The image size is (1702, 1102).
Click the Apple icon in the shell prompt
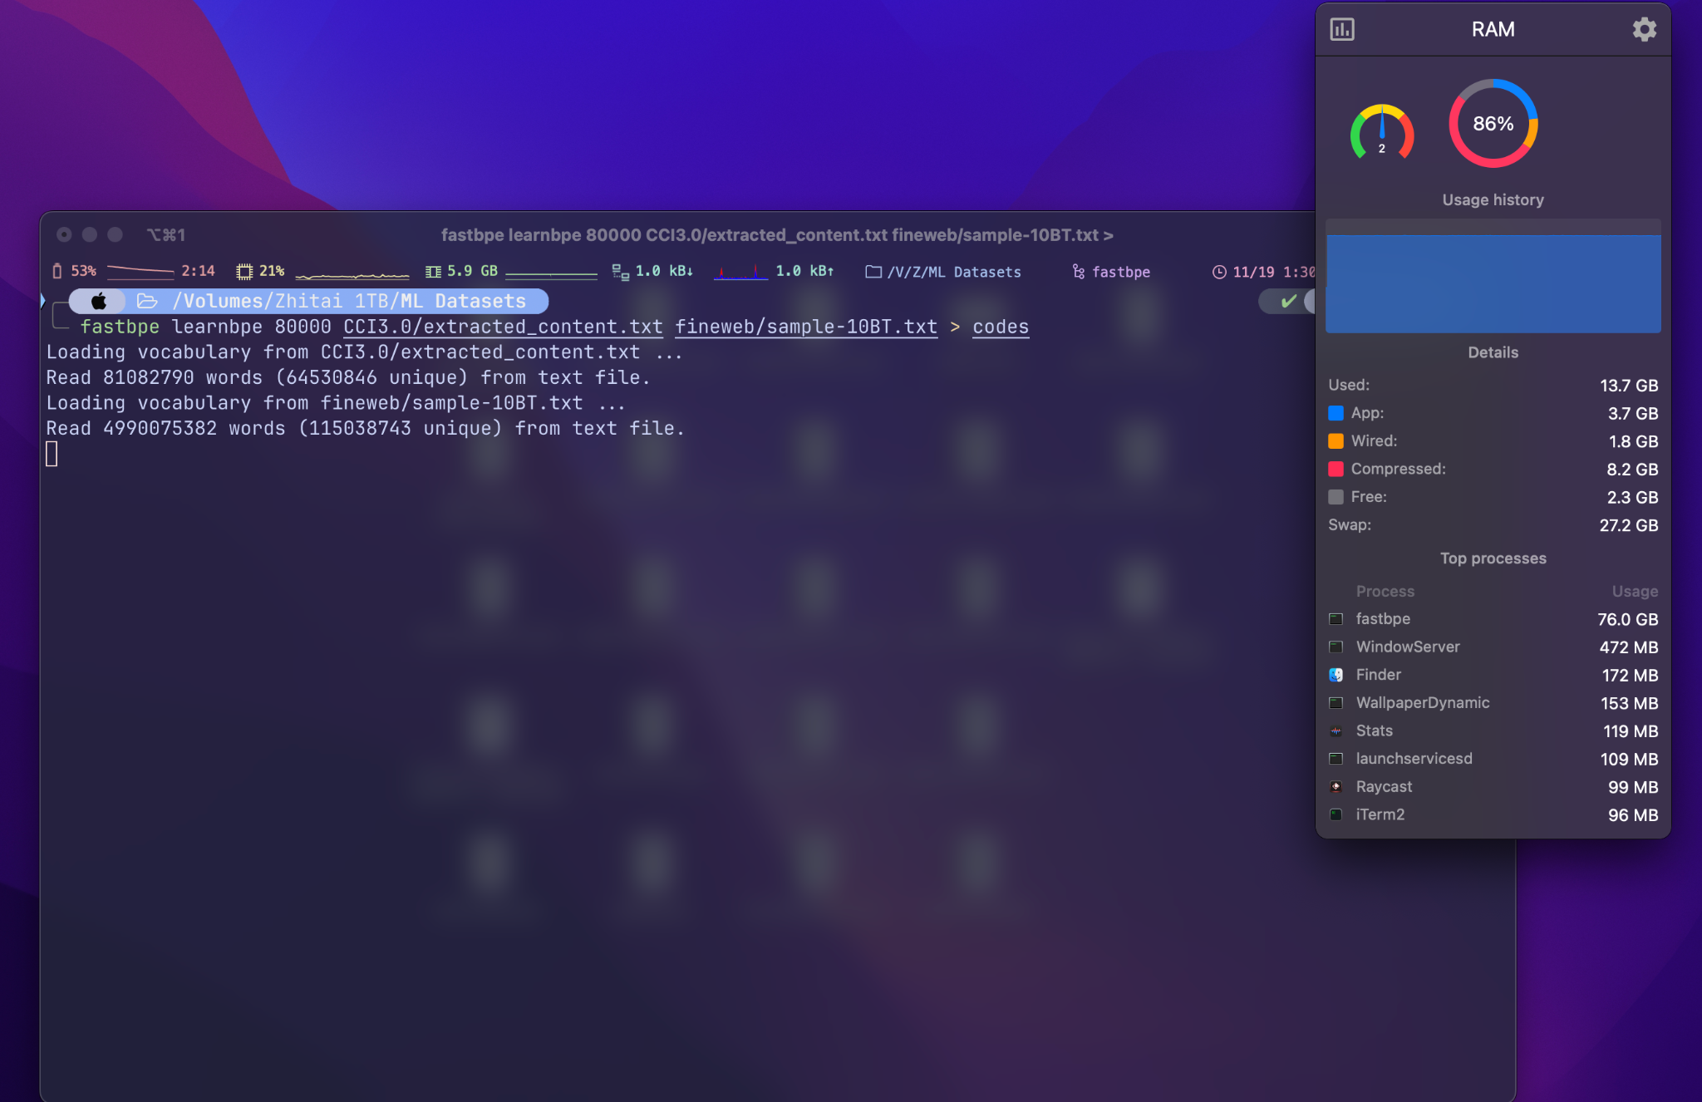click(x=97, y=301)
